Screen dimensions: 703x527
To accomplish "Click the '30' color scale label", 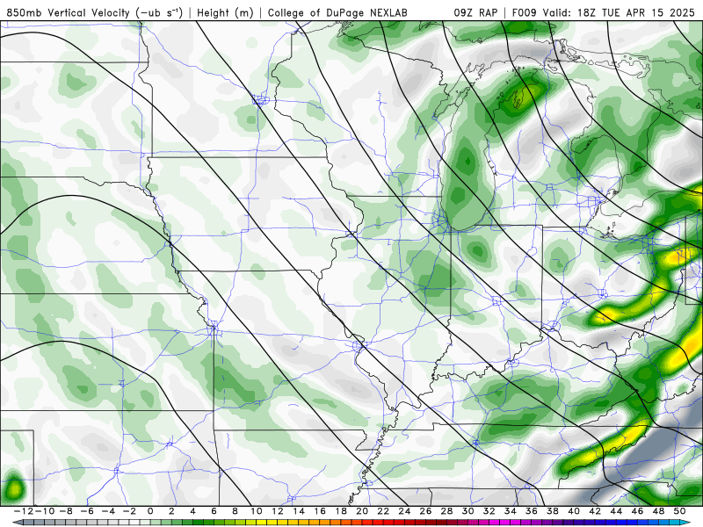I will (x=468, y=511).
